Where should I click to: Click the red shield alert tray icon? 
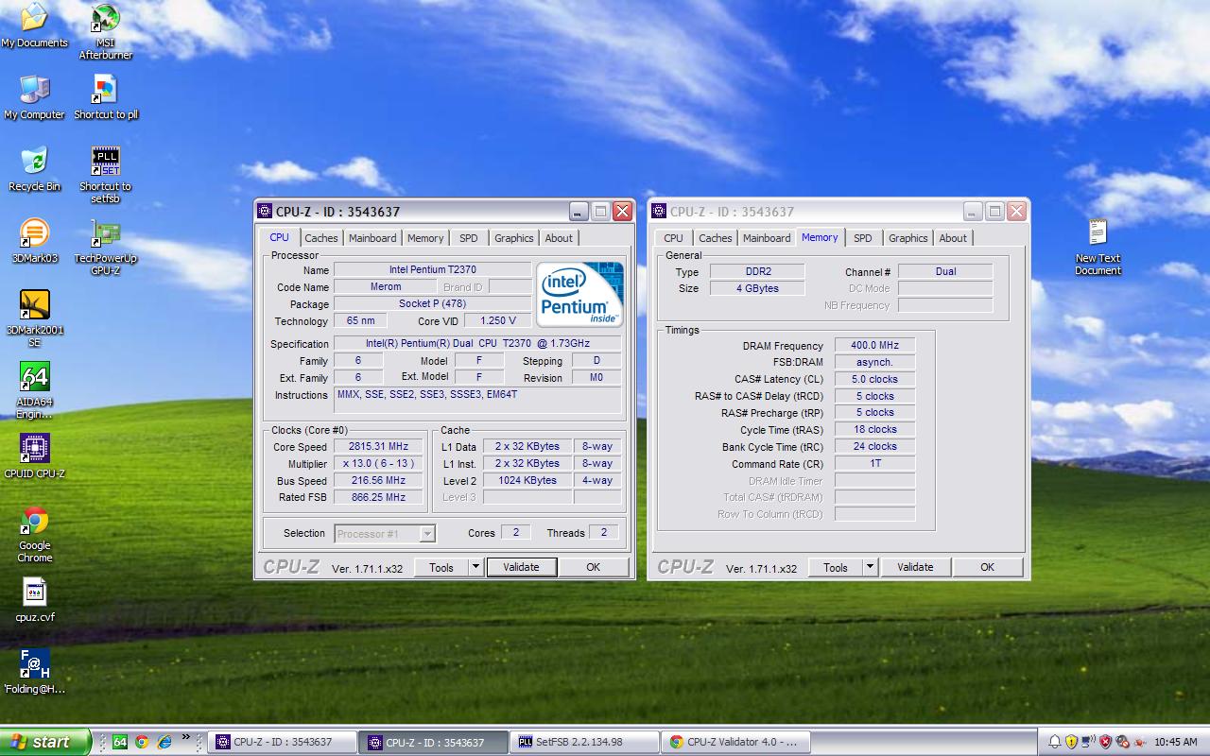(1105, 742)
